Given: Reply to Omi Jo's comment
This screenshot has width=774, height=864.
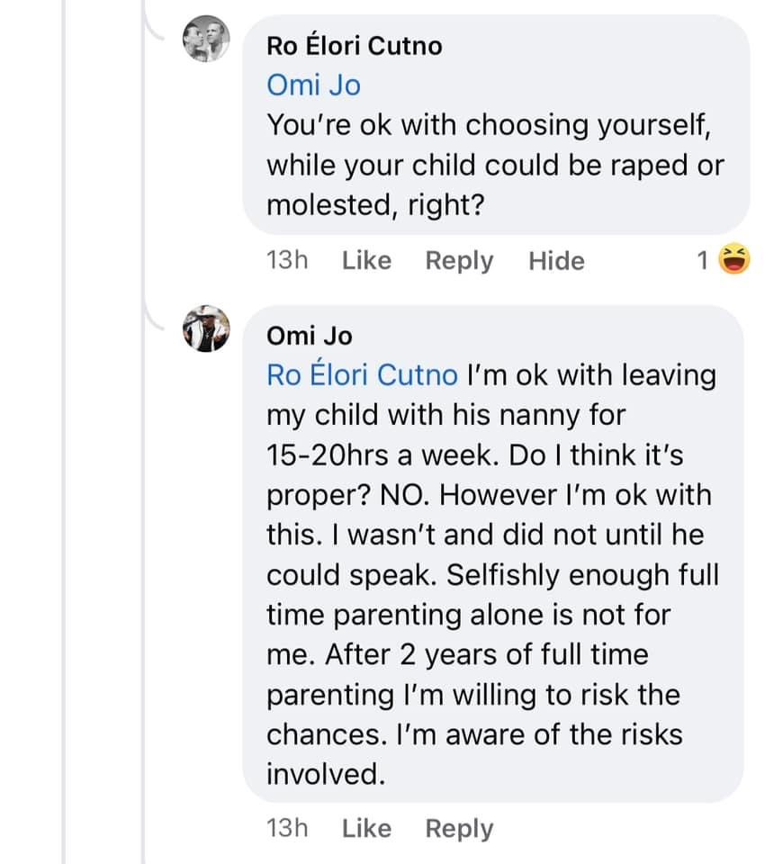Looking at the screenshot, I should 459,828.
